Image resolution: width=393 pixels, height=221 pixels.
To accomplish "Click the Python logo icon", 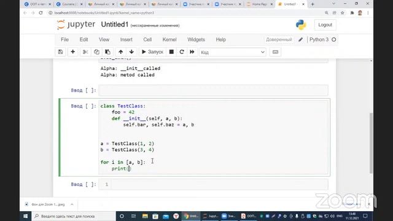I will click(301, 25).
